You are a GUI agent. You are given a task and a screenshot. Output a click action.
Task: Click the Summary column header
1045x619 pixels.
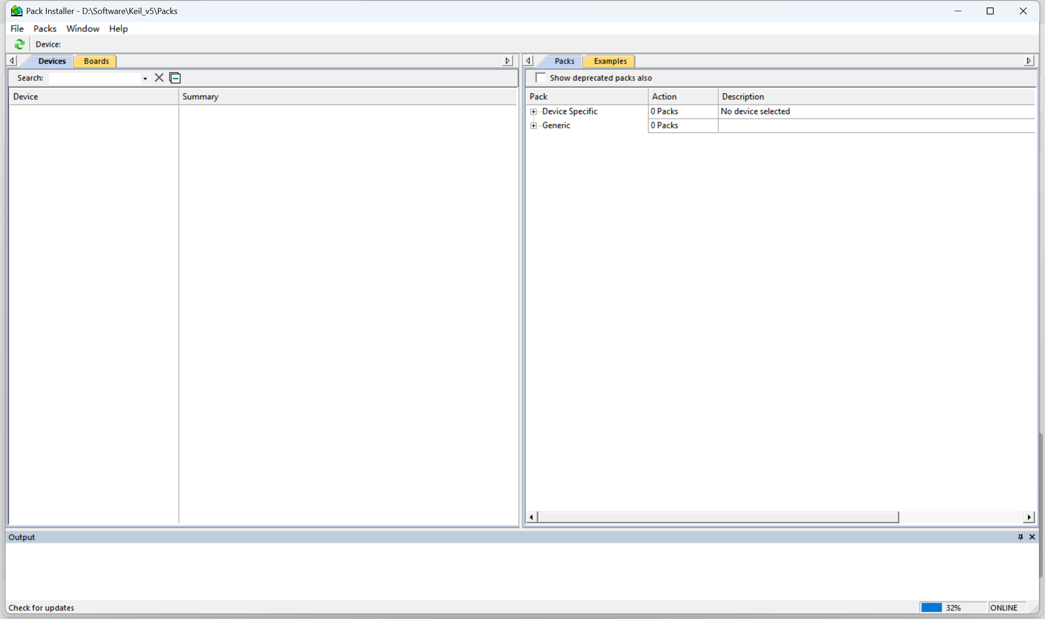[x=348, y=96]
